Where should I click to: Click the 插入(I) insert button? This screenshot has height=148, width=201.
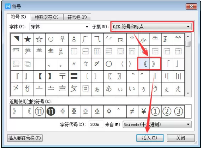tap(150, 138)
